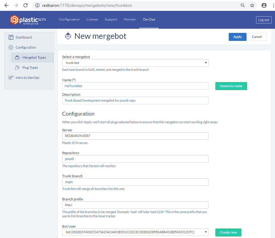
Task: Click the Cancel button
Action: [257, 37]
